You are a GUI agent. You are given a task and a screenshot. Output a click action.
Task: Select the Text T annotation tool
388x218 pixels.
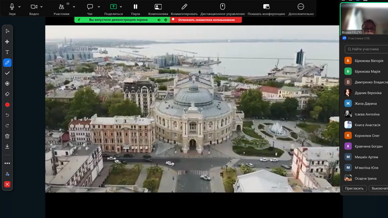click(7, 52)
